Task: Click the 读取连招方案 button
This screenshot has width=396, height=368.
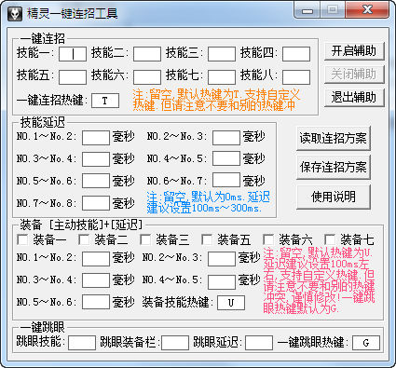Action: point(334,138)
